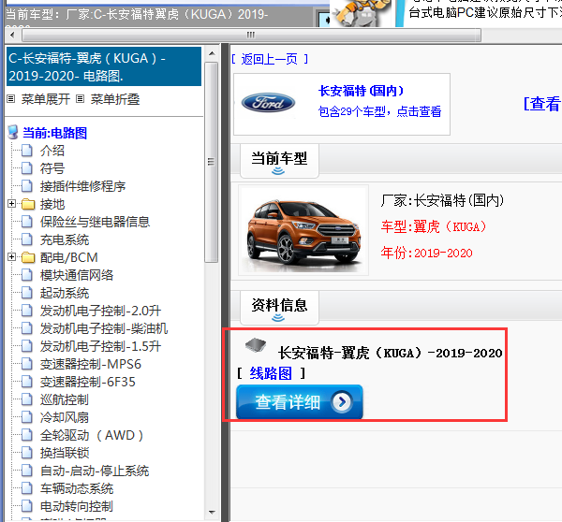Click the 菜单折叠 list icon
Image resolution: width=562 pixels, height=522 pixels.
[81, 99]
